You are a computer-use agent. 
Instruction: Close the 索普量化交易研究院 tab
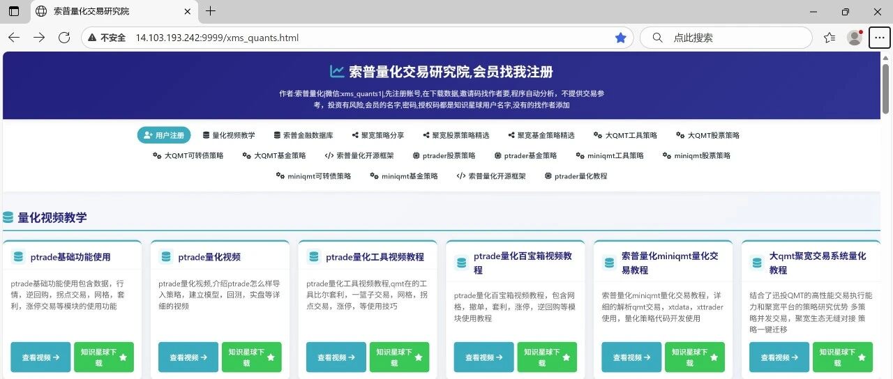186,11
